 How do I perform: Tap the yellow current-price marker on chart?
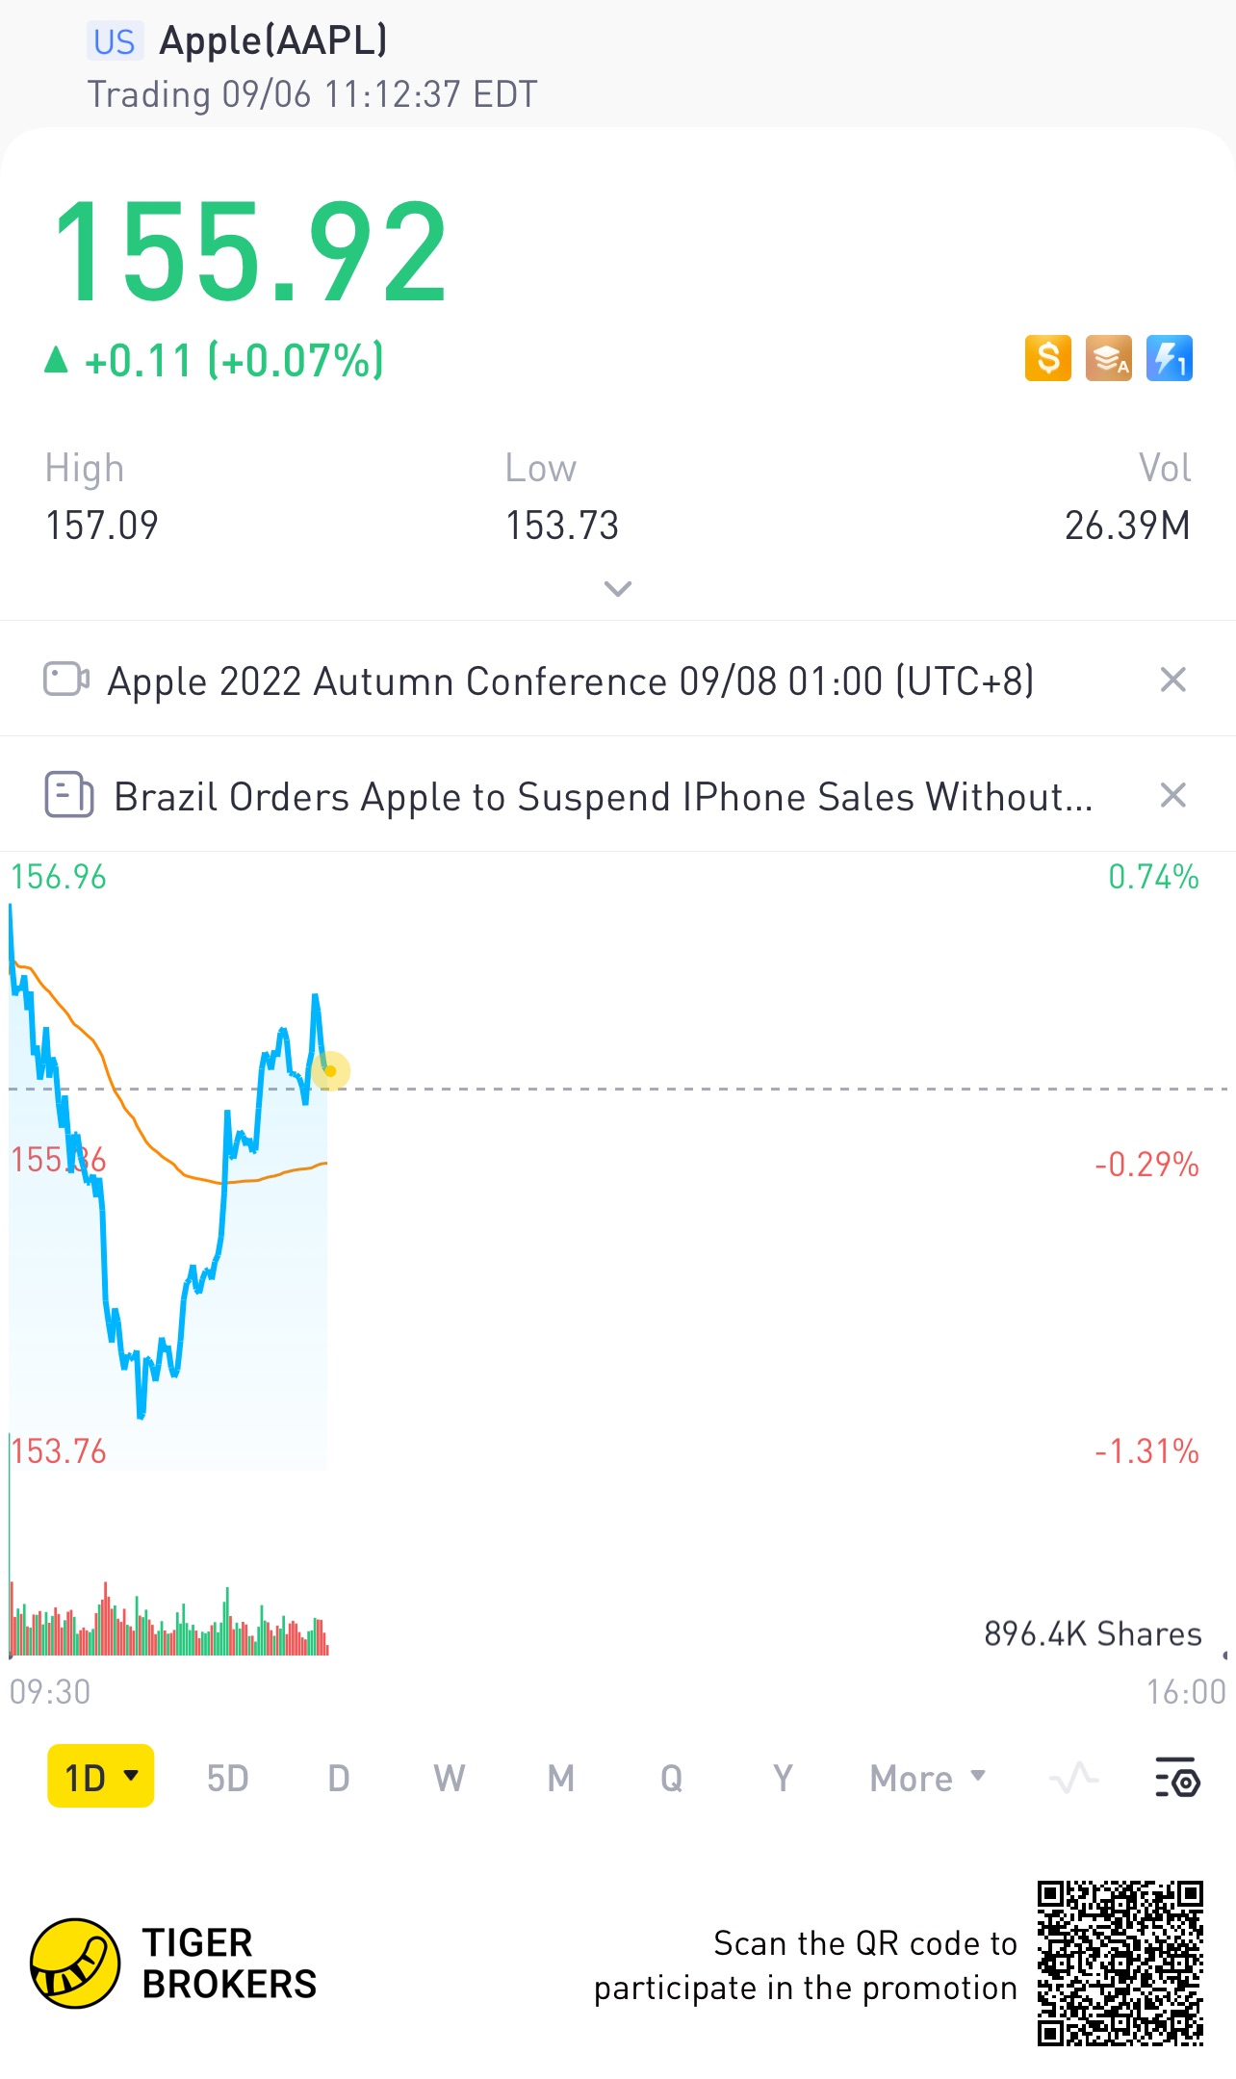point(330,1070)
